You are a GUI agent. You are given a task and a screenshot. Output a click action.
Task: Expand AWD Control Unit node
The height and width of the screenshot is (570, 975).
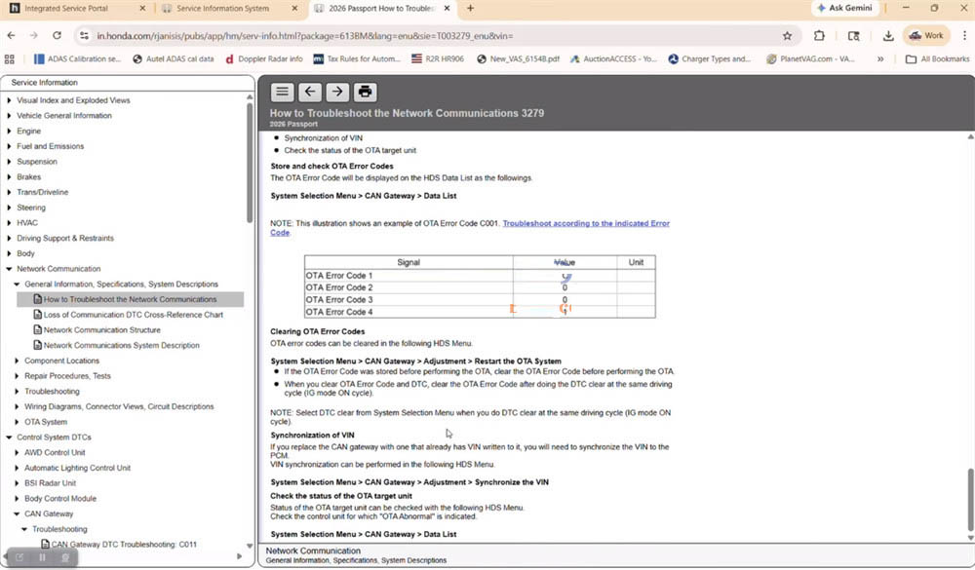pyautogui.click(x=17, y=452)
